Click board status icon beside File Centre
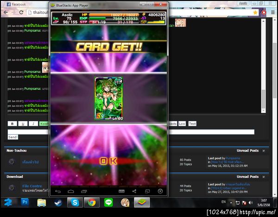This screenshot has width=278, height=217. (12, 188)
